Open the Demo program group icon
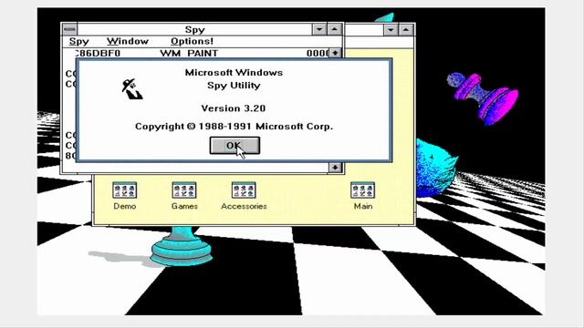Viewport: 584px width, 328px height. tap(125, 196)
